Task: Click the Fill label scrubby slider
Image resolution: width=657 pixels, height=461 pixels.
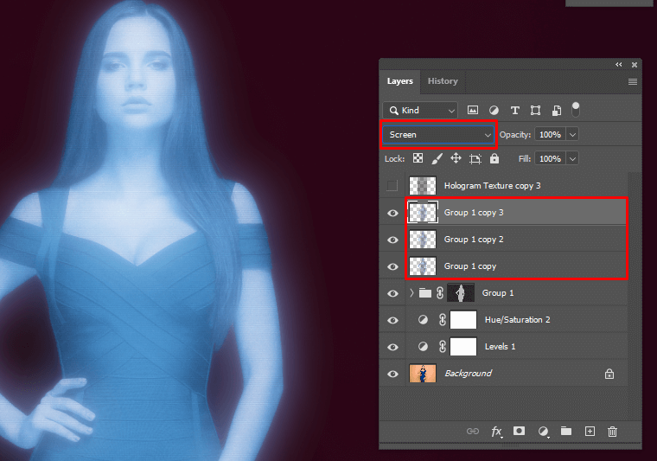Action: click(x=525, y=159)
